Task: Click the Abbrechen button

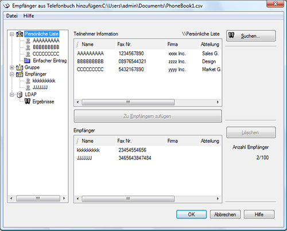Action: click(225, 214)
